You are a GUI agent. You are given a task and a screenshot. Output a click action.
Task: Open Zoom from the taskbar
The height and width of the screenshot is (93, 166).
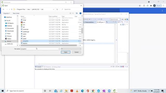tap(109, 91)
